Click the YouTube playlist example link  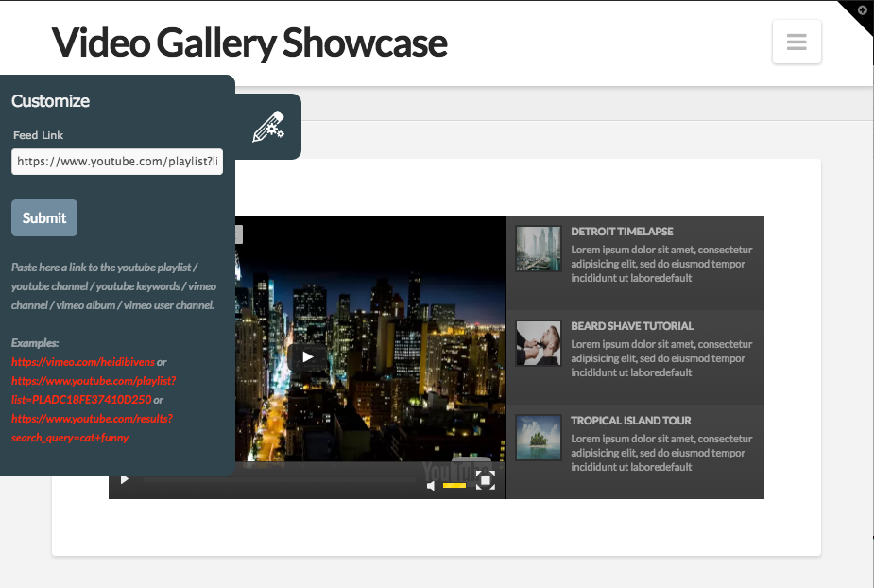point(93,389)
